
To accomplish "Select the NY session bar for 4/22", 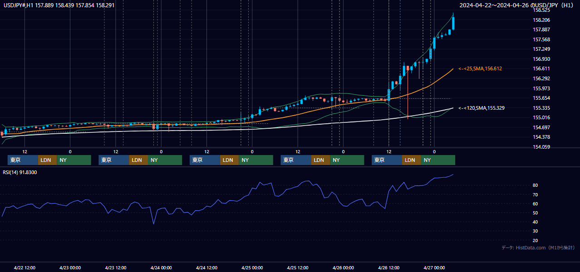I will coord(74,160).
